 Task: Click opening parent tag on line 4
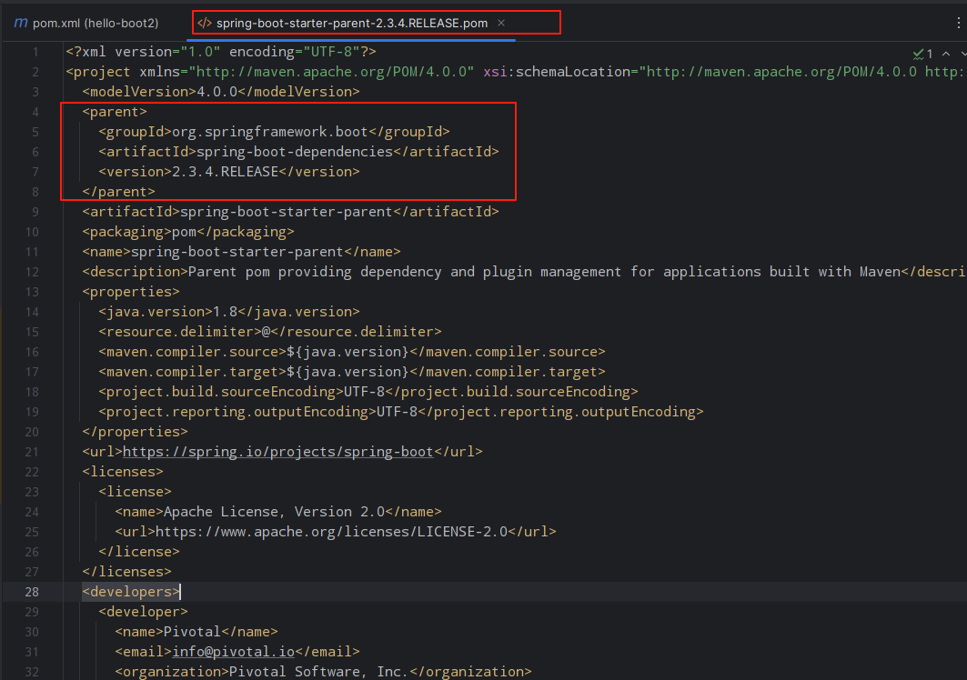coord(115,112)
